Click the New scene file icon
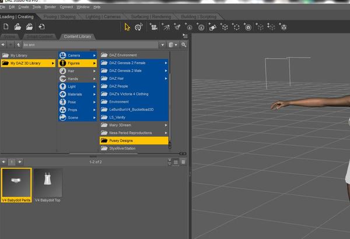The image size is (350, 239). 6,27
